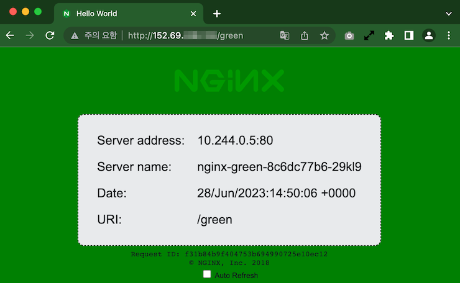
Task: Click the share page icon
Action: point(305,36)
